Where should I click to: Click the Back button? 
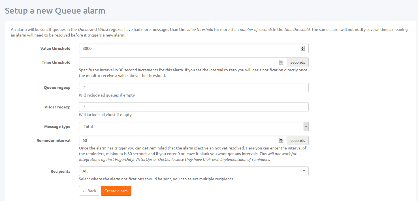click(89, 191)
